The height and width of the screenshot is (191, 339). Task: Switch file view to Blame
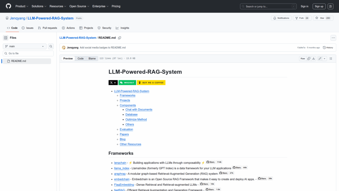pos(92,58)
